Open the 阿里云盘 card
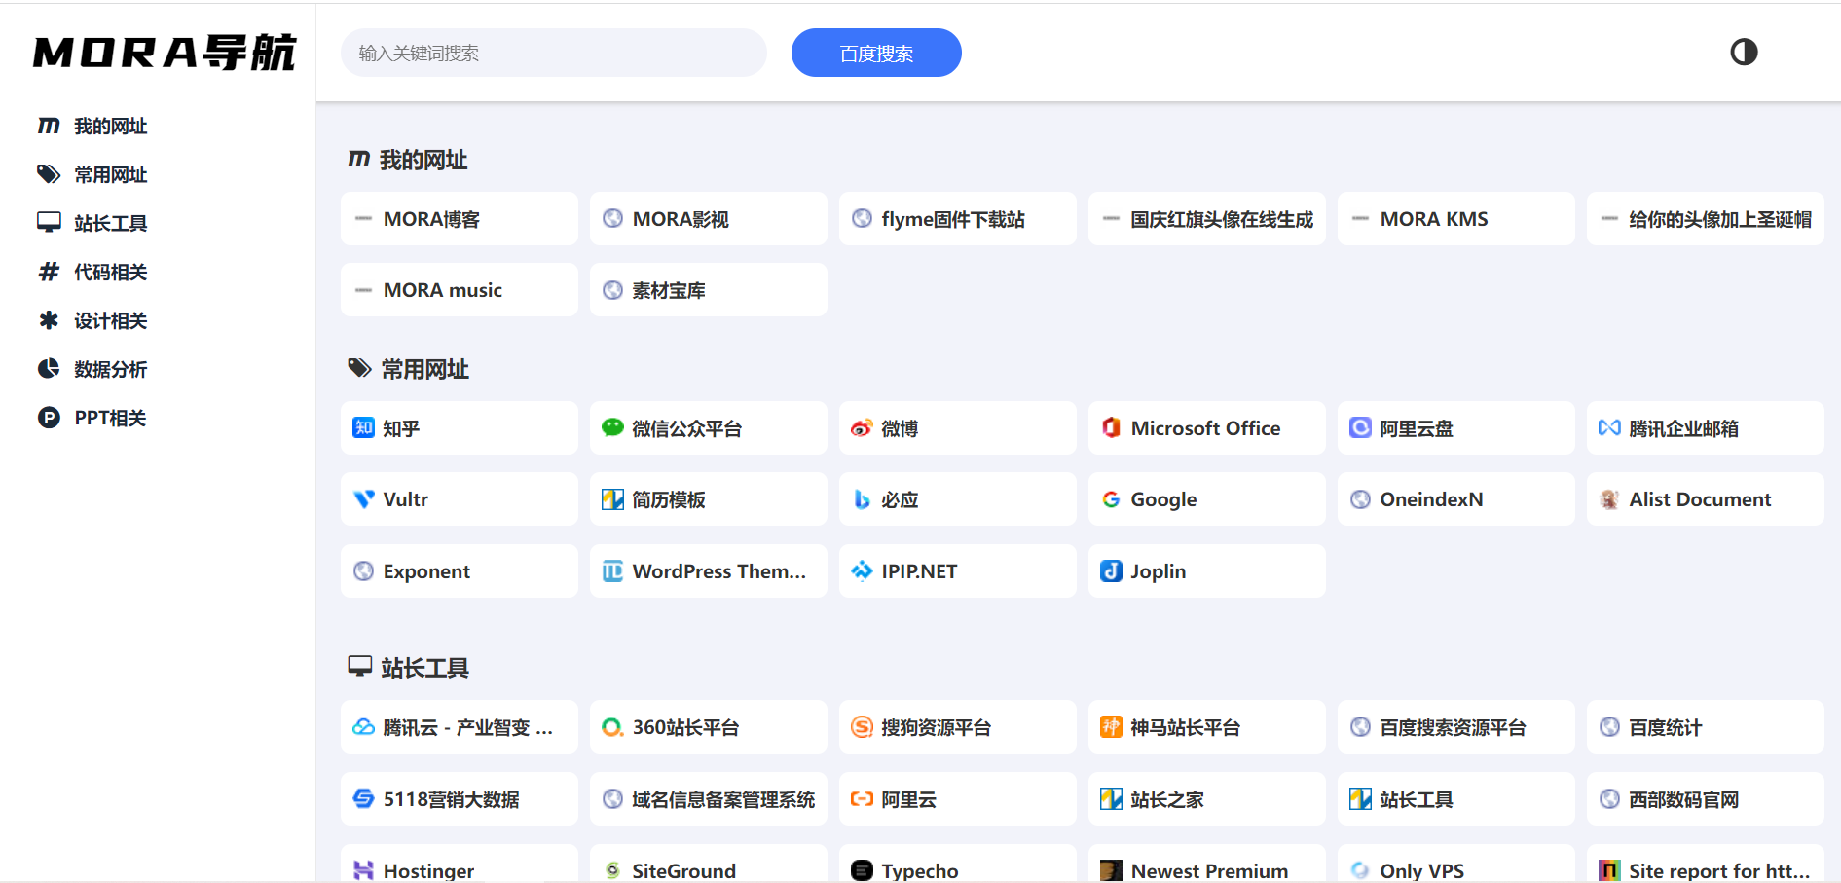 (x=1454, y=428)
